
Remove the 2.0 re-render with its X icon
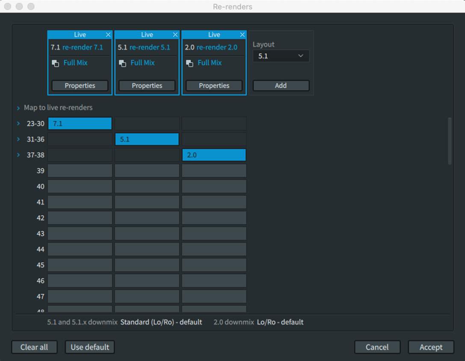(x=243, y=35)
